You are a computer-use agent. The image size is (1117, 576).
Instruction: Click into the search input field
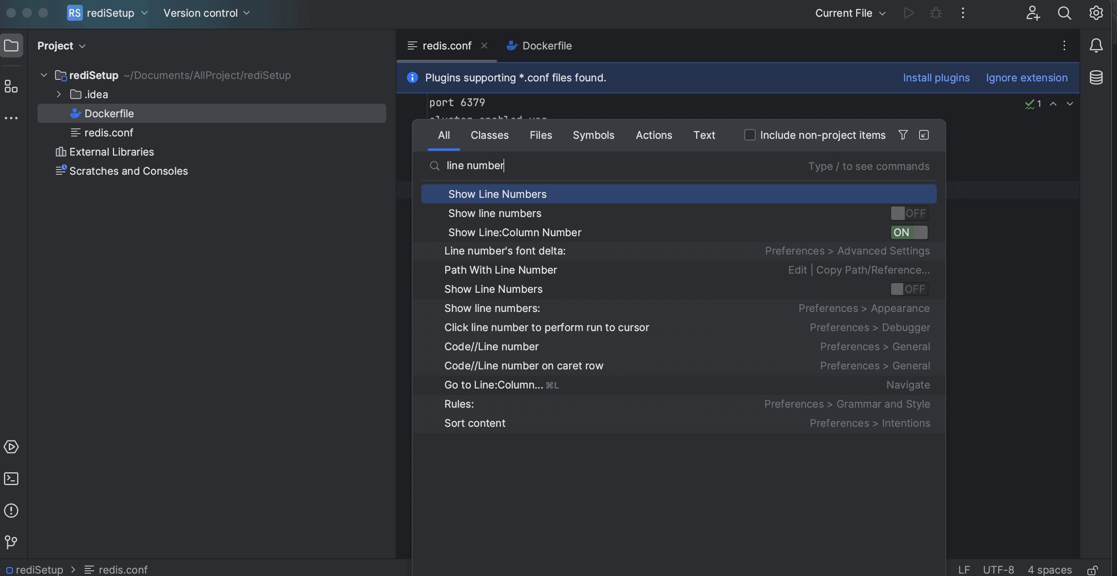coord(679,166)
